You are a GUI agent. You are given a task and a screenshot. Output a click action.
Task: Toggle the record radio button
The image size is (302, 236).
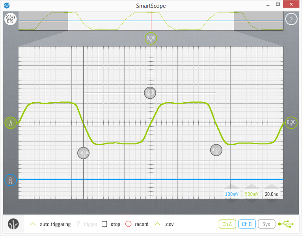[128, 224]
